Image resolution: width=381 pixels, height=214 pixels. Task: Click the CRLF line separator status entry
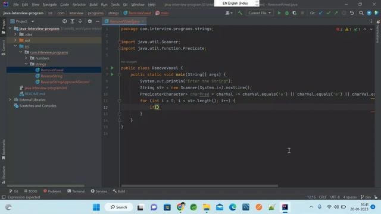(323, 197)
